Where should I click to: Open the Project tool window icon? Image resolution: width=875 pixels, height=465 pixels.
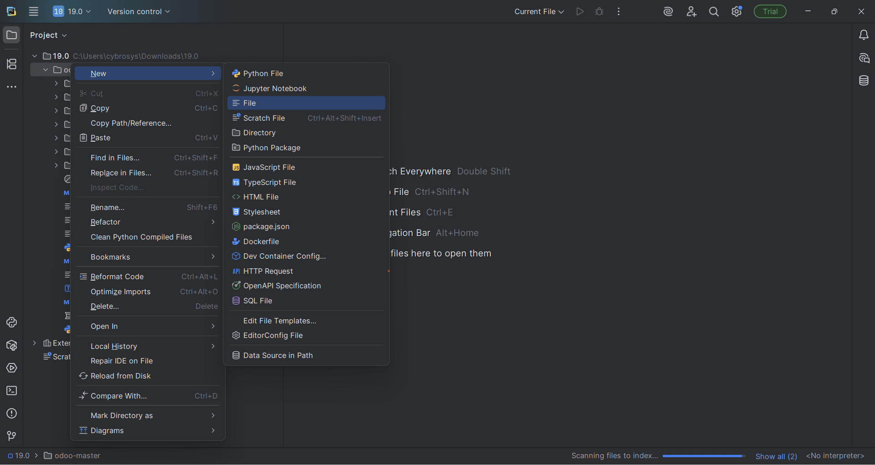pos(12,35)
